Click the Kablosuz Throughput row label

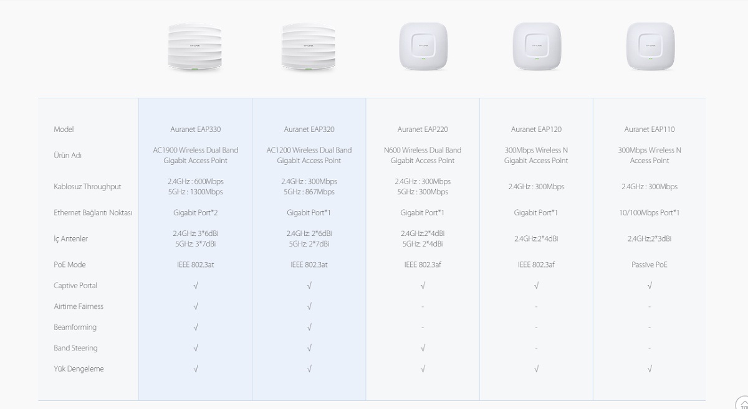pyautogui.click(x=87, y=187)
